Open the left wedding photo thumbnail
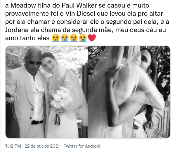The image size is (175, 152). (x=46, y=92)
